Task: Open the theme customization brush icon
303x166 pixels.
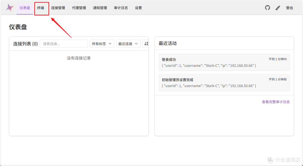Action: click(278, 8)
